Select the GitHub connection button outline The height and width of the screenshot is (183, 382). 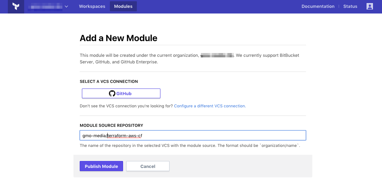click(x=121, y=93)
